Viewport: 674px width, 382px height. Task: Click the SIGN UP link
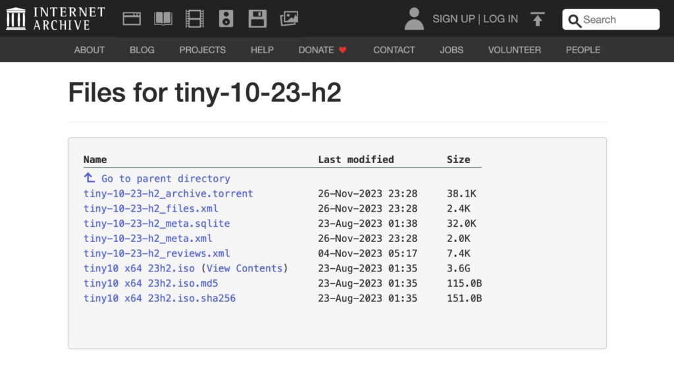(454, 19)
